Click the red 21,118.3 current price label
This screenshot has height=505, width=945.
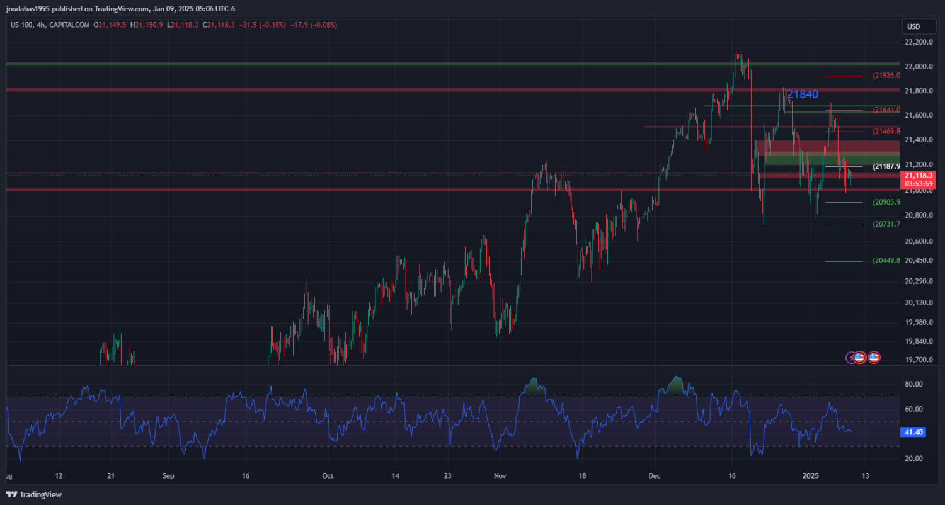coord(917,175)
